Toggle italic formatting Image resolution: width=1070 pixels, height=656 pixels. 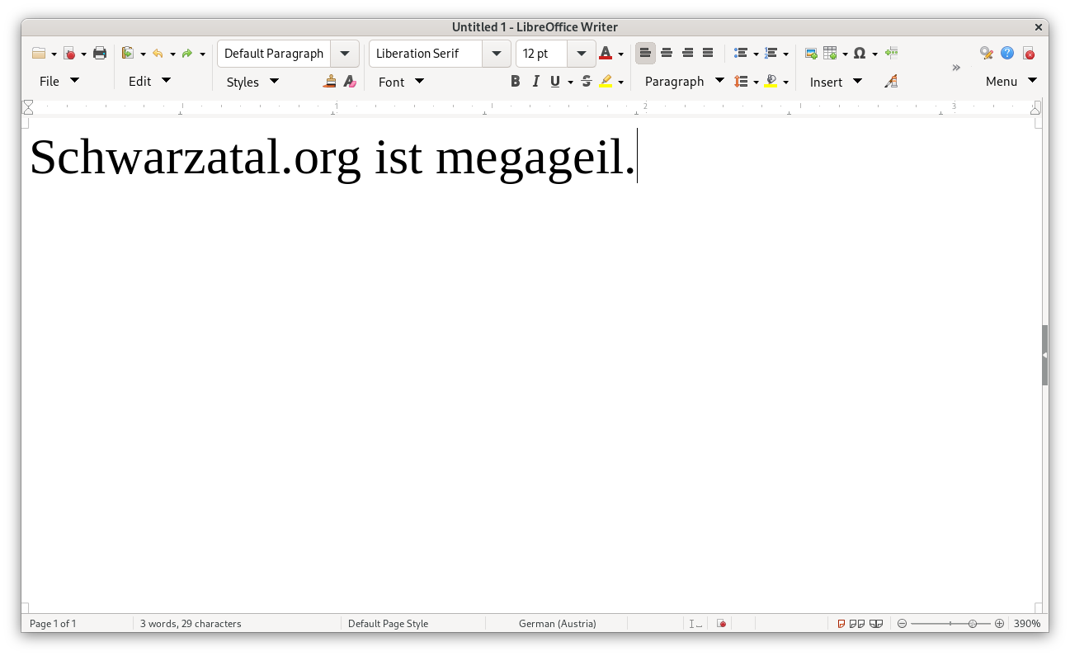pos(536,82)
